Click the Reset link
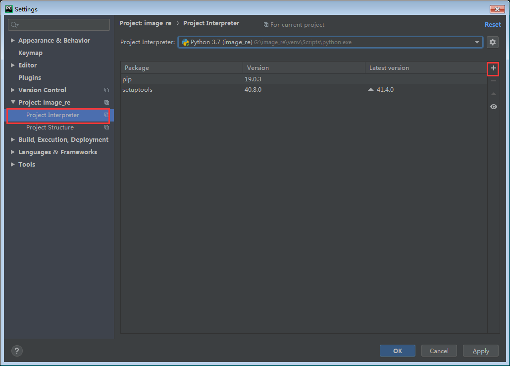Image resolution: width=510 pixels, height=366 pixels. click(493, 25)
